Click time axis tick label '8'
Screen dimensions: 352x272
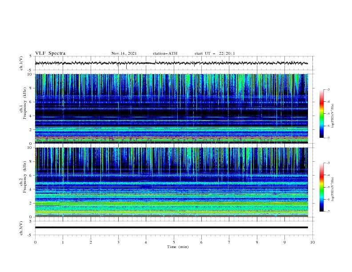click(x=257, y=242)
